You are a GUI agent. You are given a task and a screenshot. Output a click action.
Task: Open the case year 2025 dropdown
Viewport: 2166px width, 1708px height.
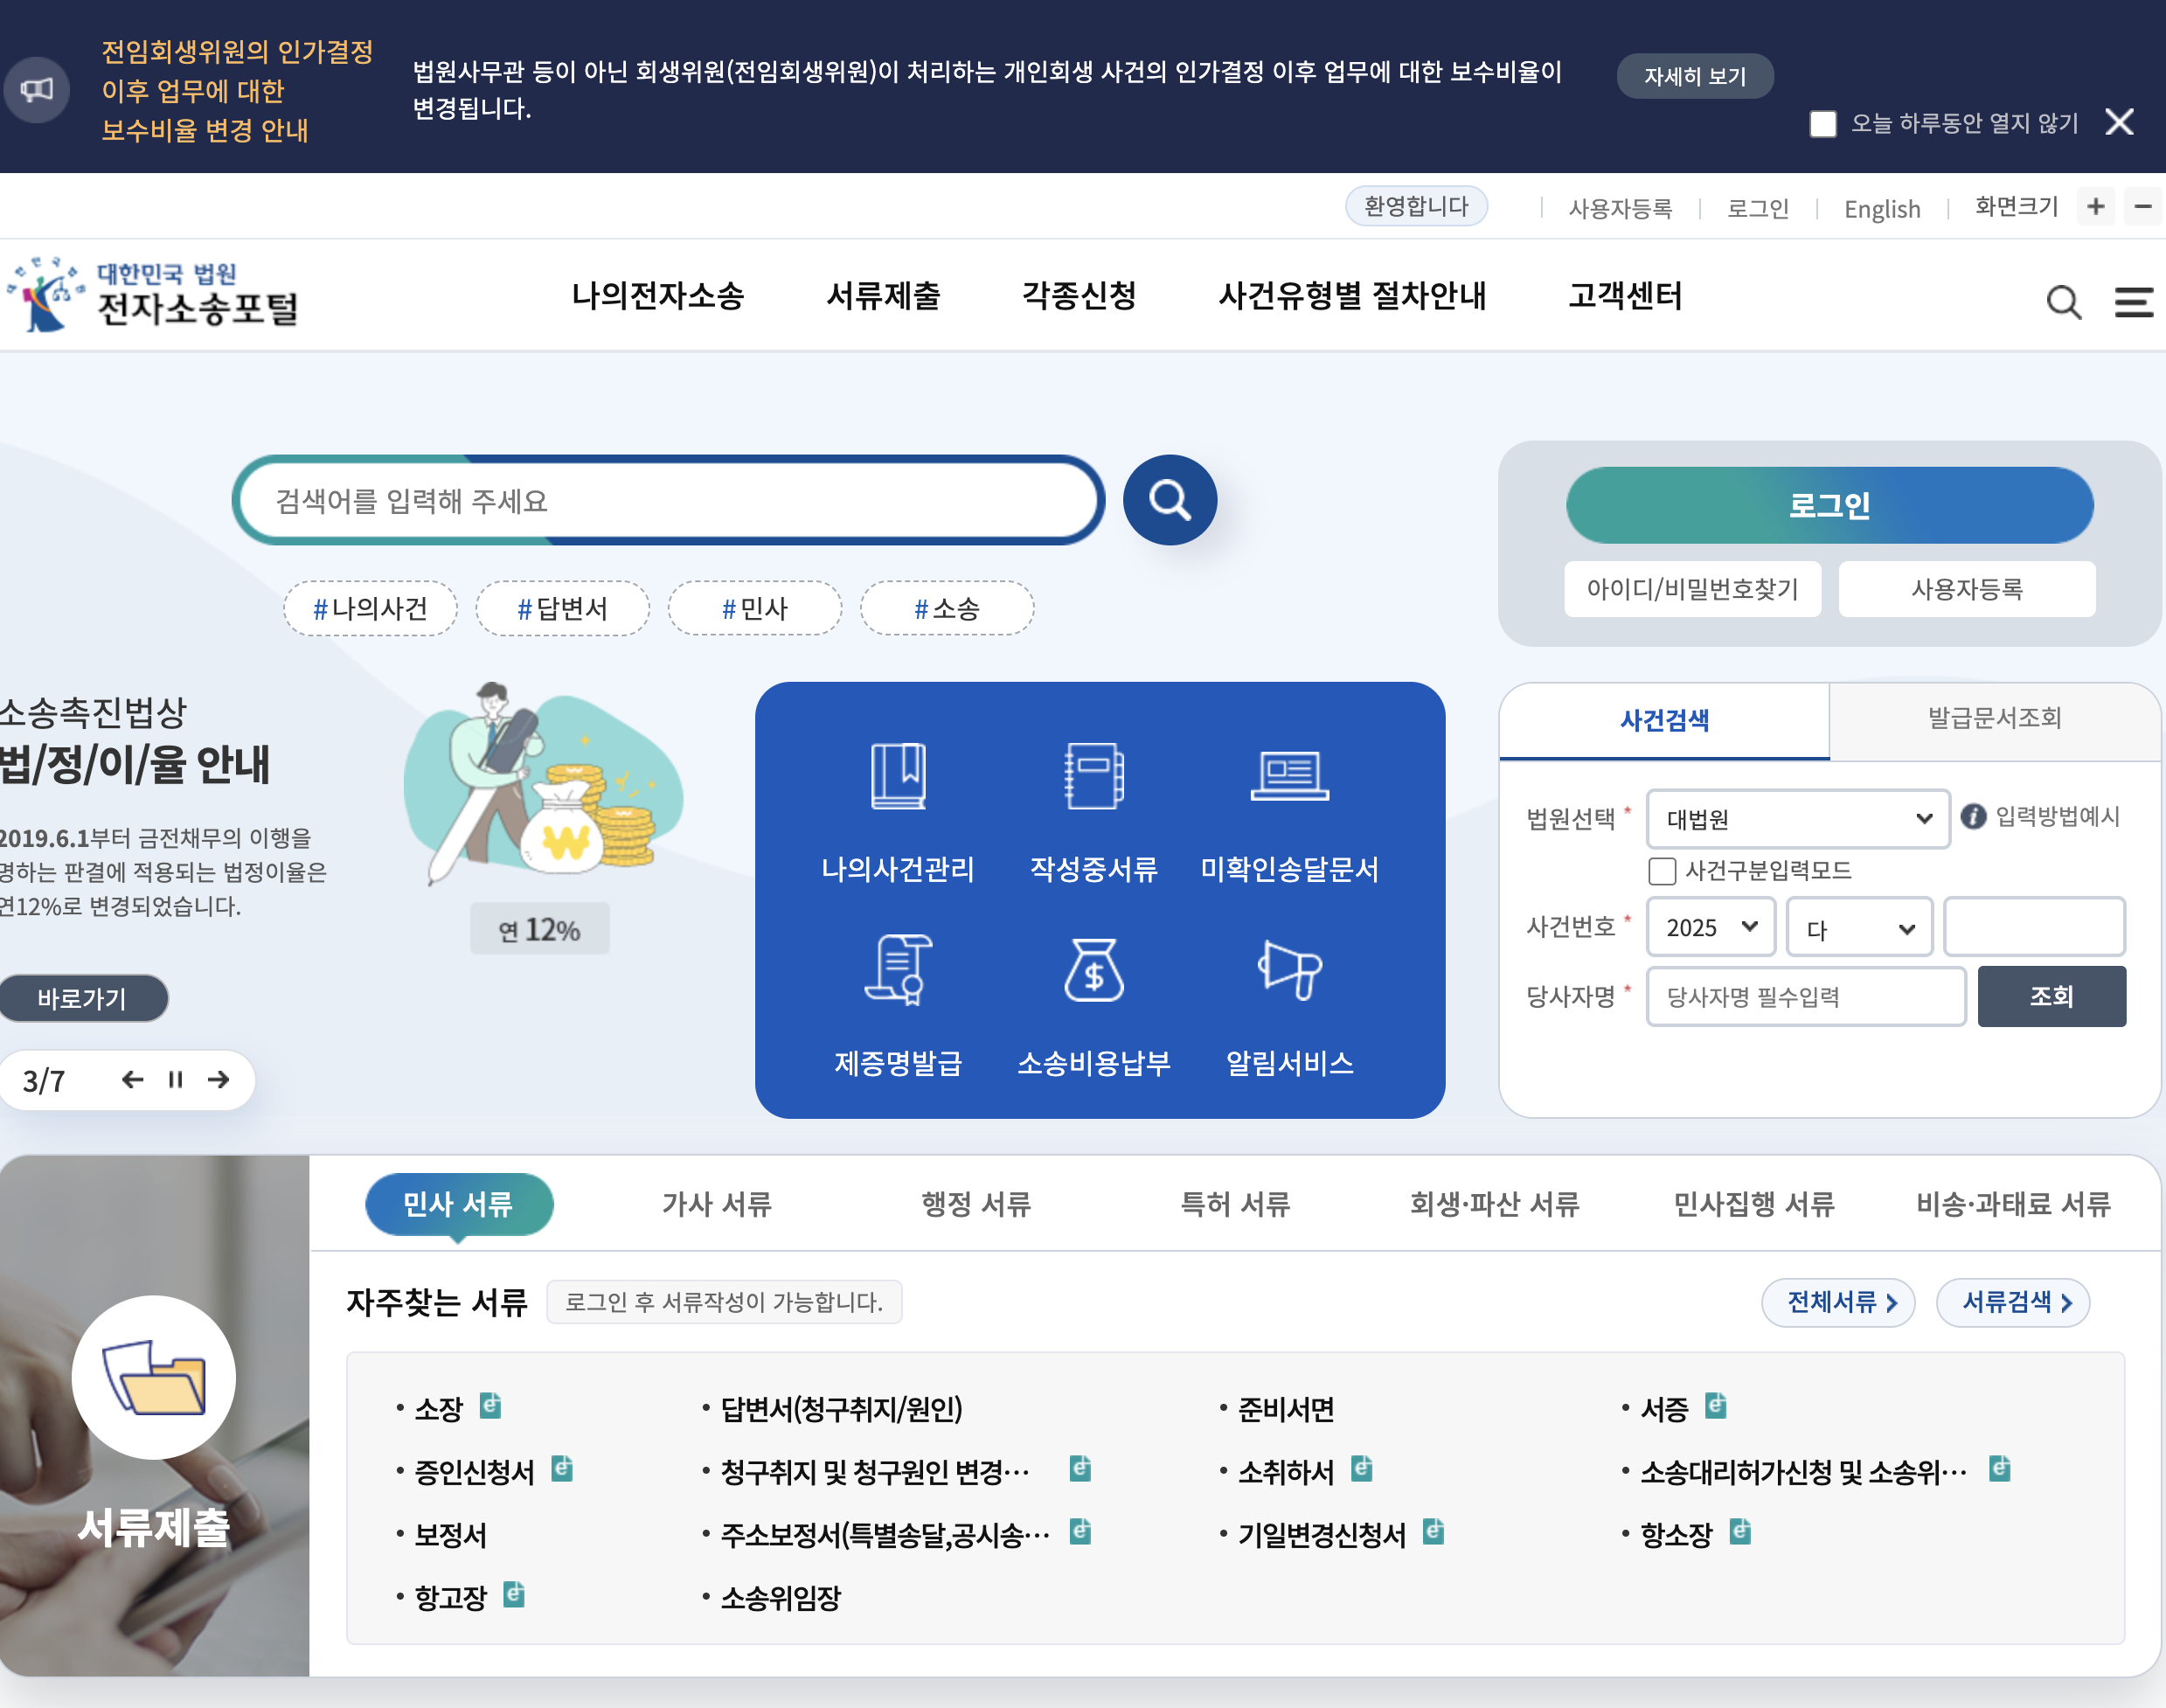(x=1710, y=927)
